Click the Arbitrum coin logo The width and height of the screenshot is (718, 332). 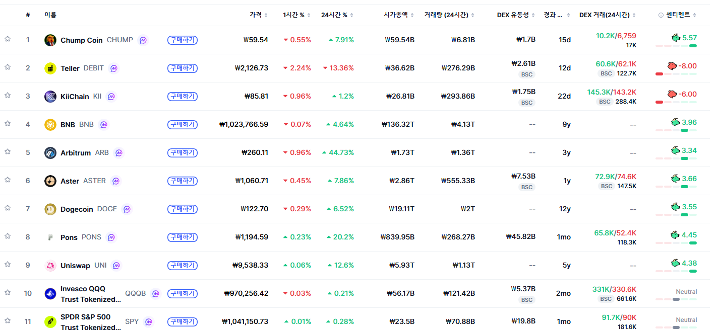(x=50, y=153)
